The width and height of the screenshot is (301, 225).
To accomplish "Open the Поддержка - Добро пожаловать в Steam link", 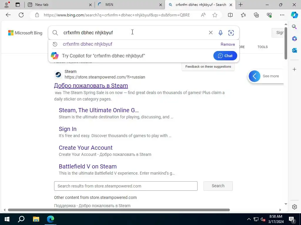I will pos(92,206).
